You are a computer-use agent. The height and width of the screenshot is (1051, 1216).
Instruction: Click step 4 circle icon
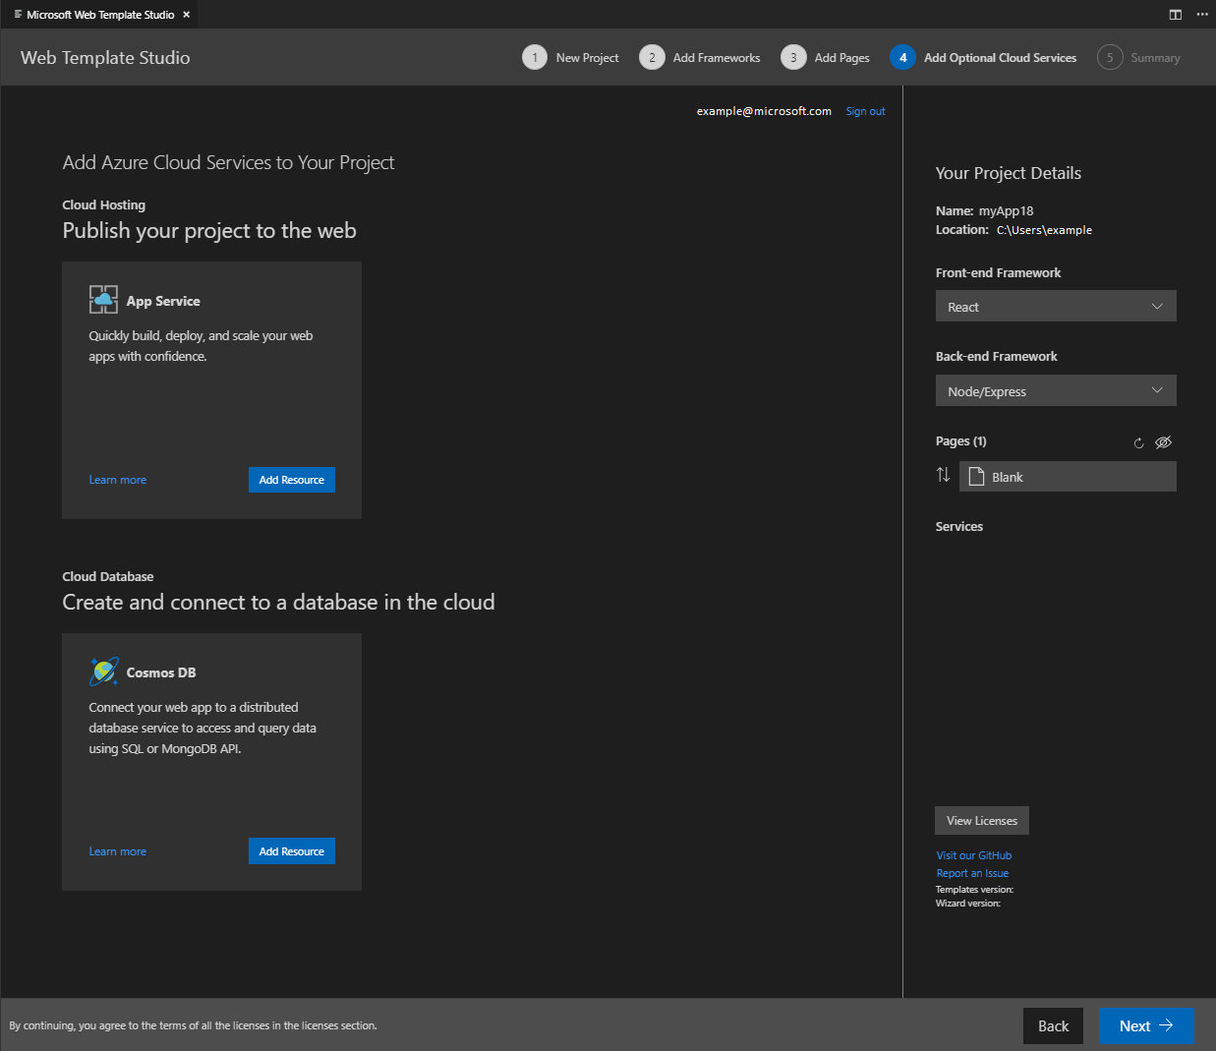click(x=902, y=57)
